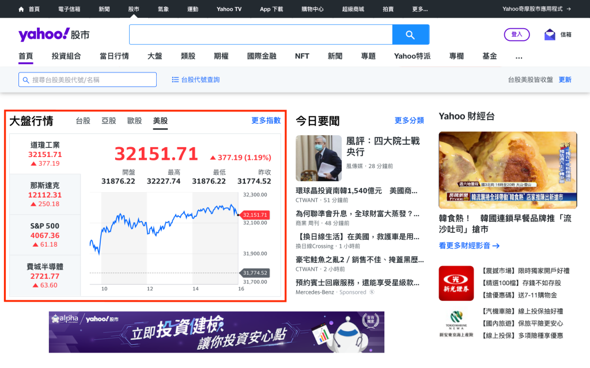Click 拍賣 in top bar

pyautogui.click(x=388, y=9)
